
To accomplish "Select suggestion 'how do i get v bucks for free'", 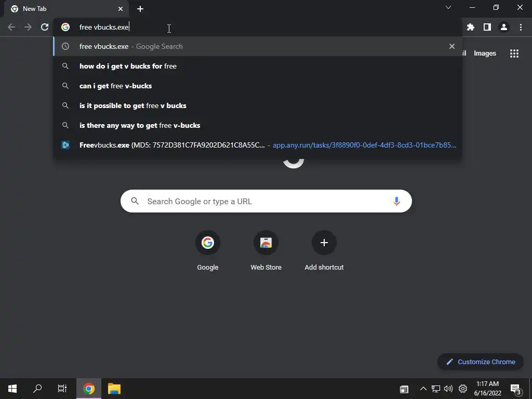I will pyautogui.click(x=258, y=66).
